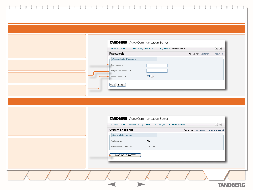Select the software version value X1.0
The image size is (253, 190).
click(149, 141)
